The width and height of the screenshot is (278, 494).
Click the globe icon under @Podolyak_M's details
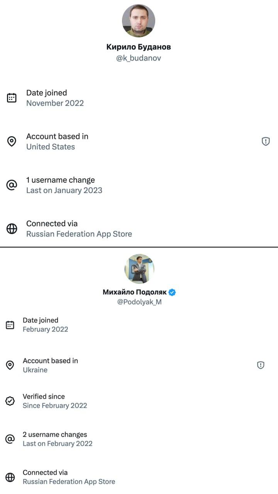coord(10,477)
